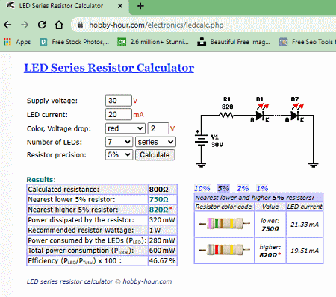Image resolution: width=336 pixels, height=297 pixels.
Task: Go back using the browser back arrow
Action: pyautogui.click(x=7, y=25)
